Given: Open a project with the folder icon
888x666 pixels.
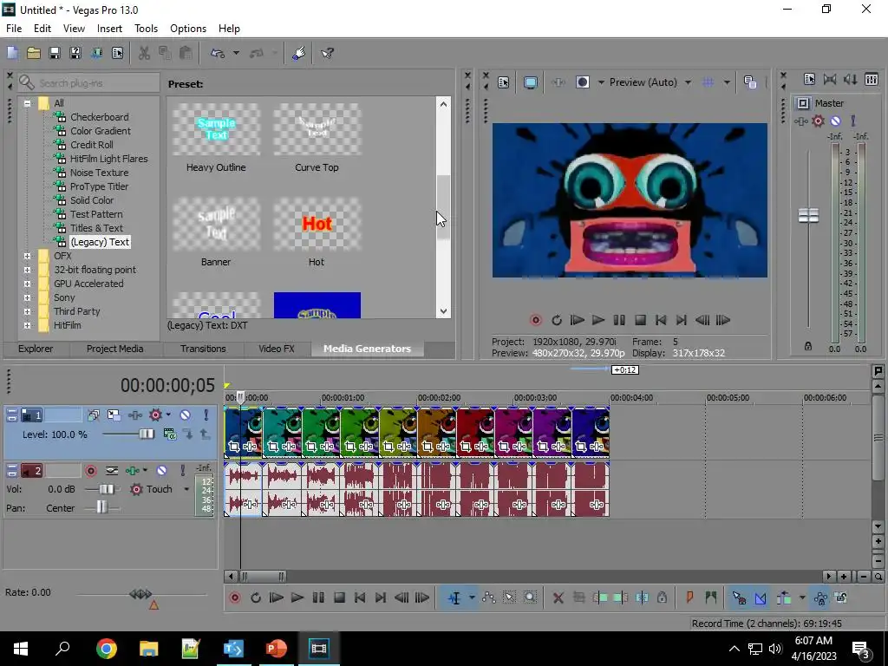Looking at the screenshot, I should pos(34,53).
